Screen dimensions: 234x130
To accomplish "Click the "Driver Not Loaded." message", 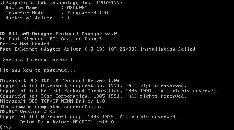I will coord(26,44).
